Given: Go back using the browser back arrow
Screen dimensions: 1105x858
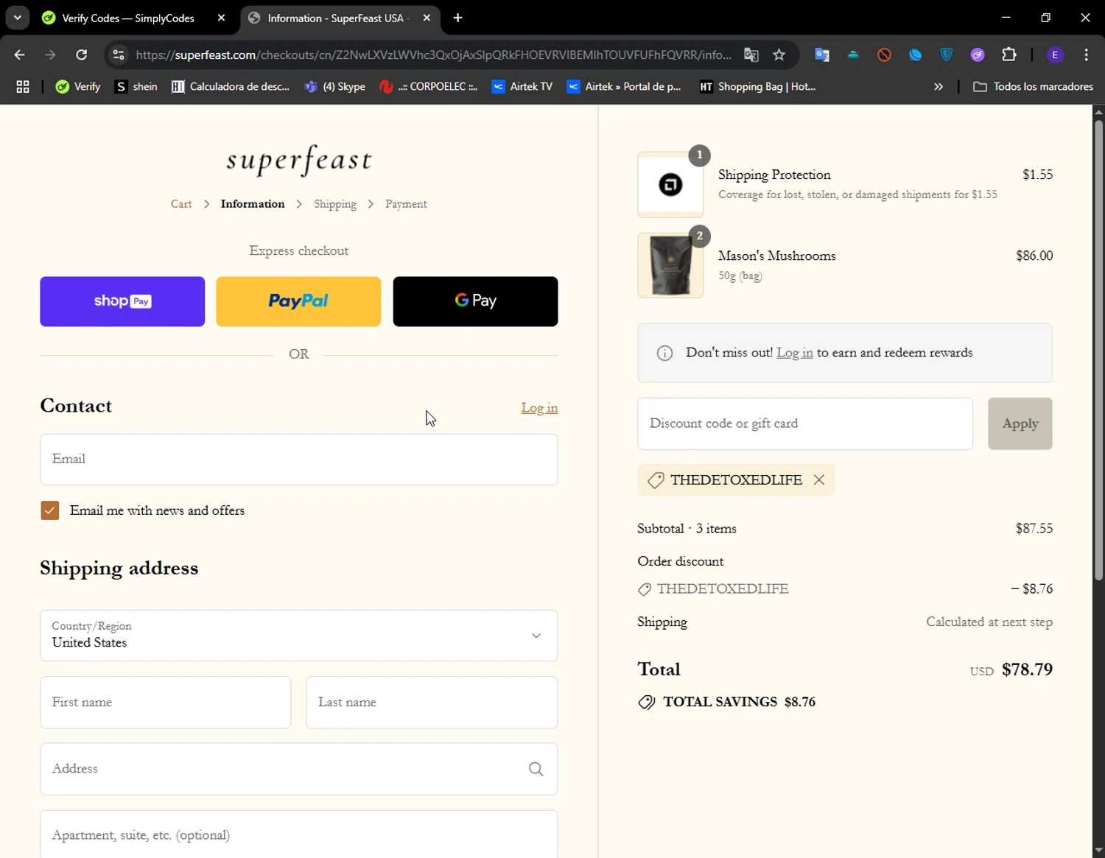Looking at the screenshot, I should [x=20, y=54].
